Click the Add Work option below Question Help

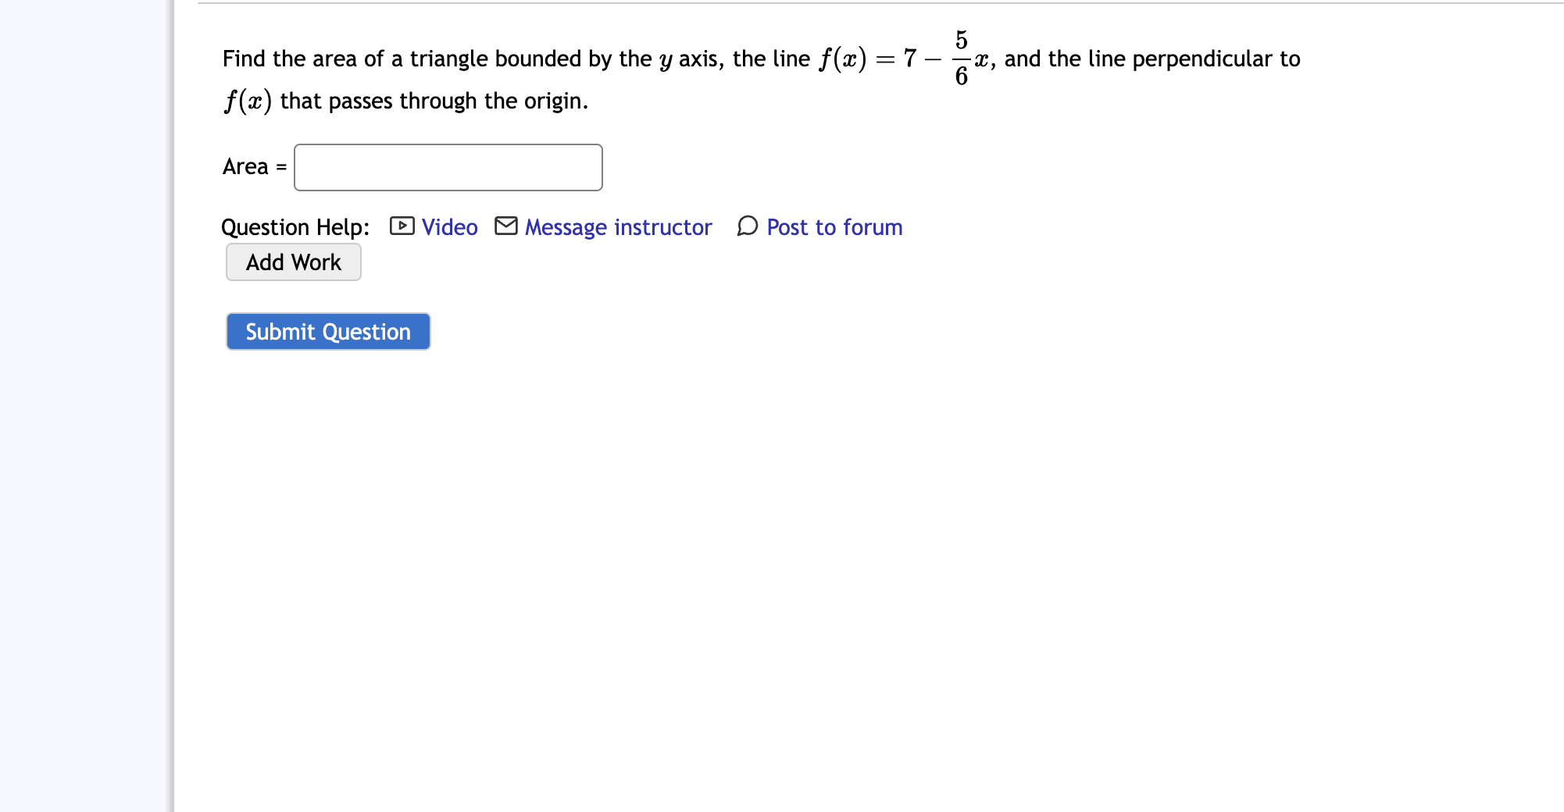[293, 262]
